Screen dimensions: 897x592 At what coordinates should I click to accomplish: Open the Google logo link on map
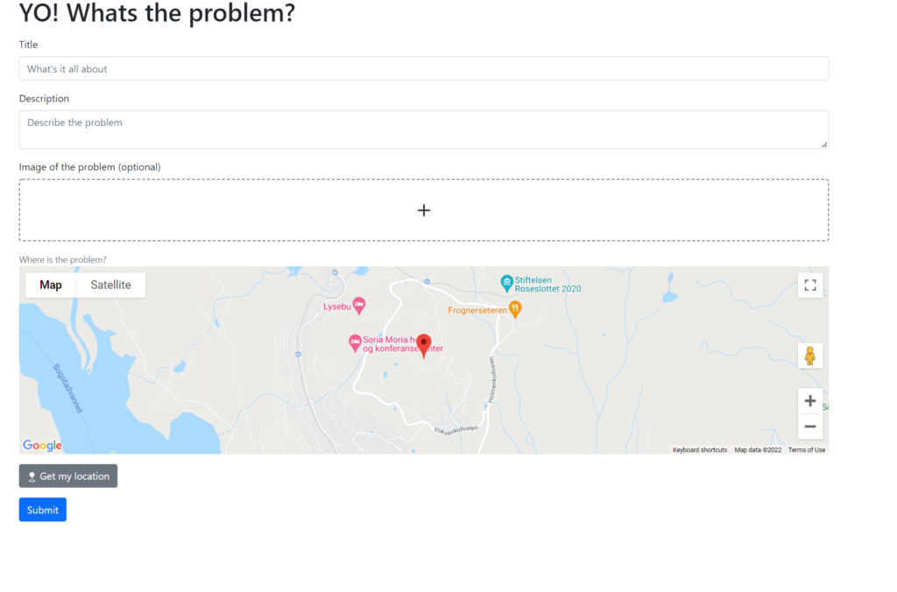pos(42,445)
